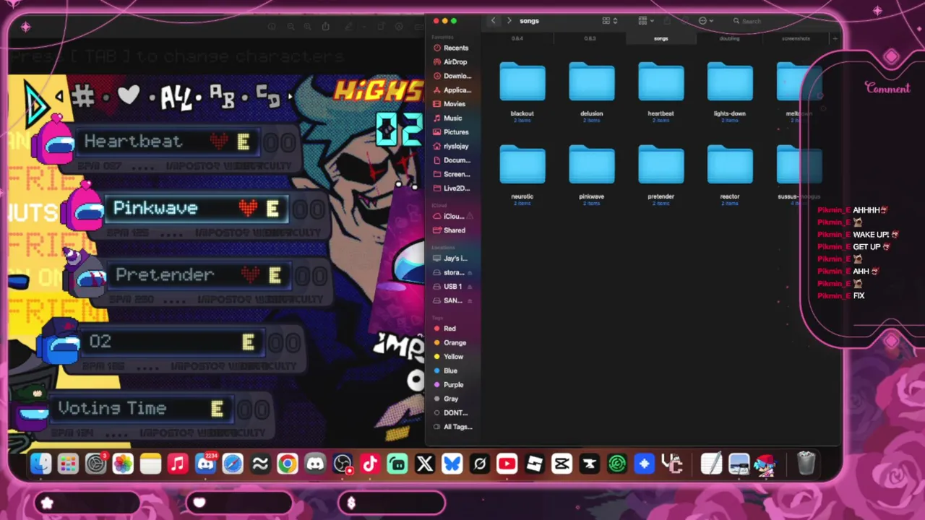Eject the SAN drive in sidebar
Screen dimensions: 925x520
tap(470, 301)
